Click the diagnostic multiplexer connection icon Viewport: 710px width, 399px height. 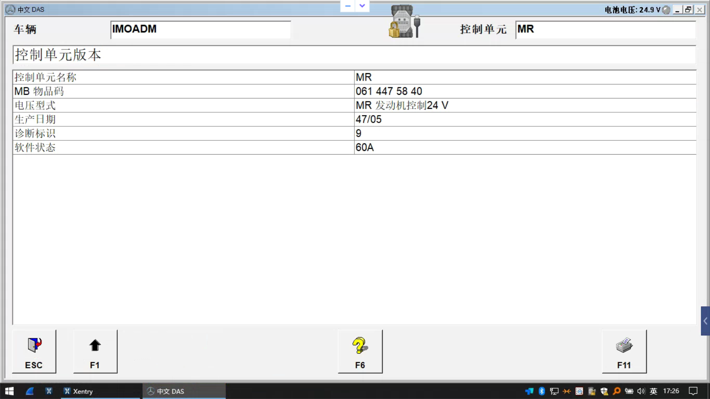(x=405, y=22)
